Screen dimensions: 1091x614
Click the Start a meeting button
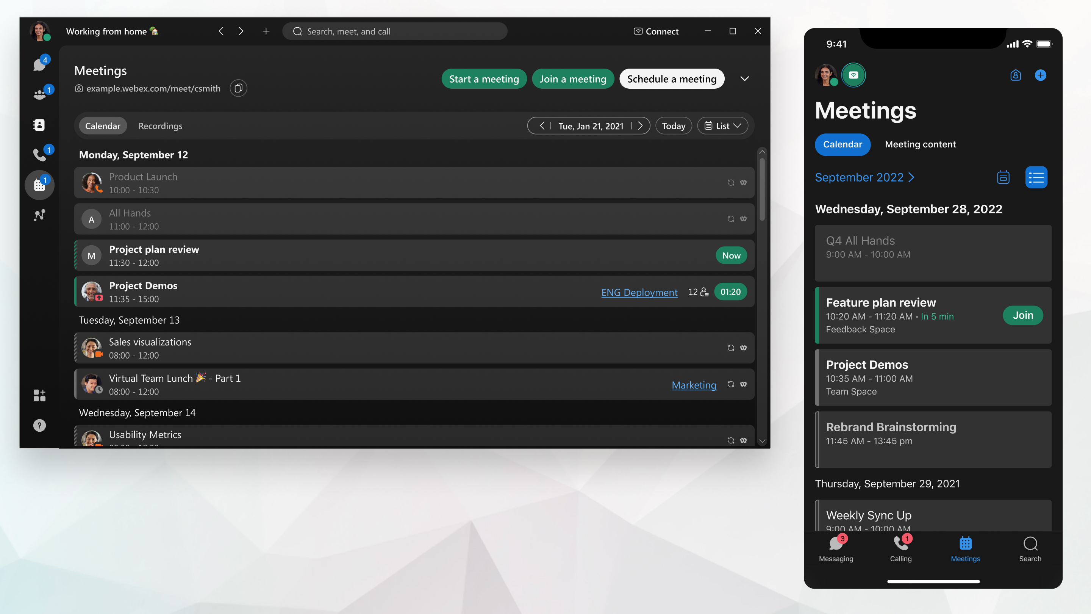[x=483, y=78]
